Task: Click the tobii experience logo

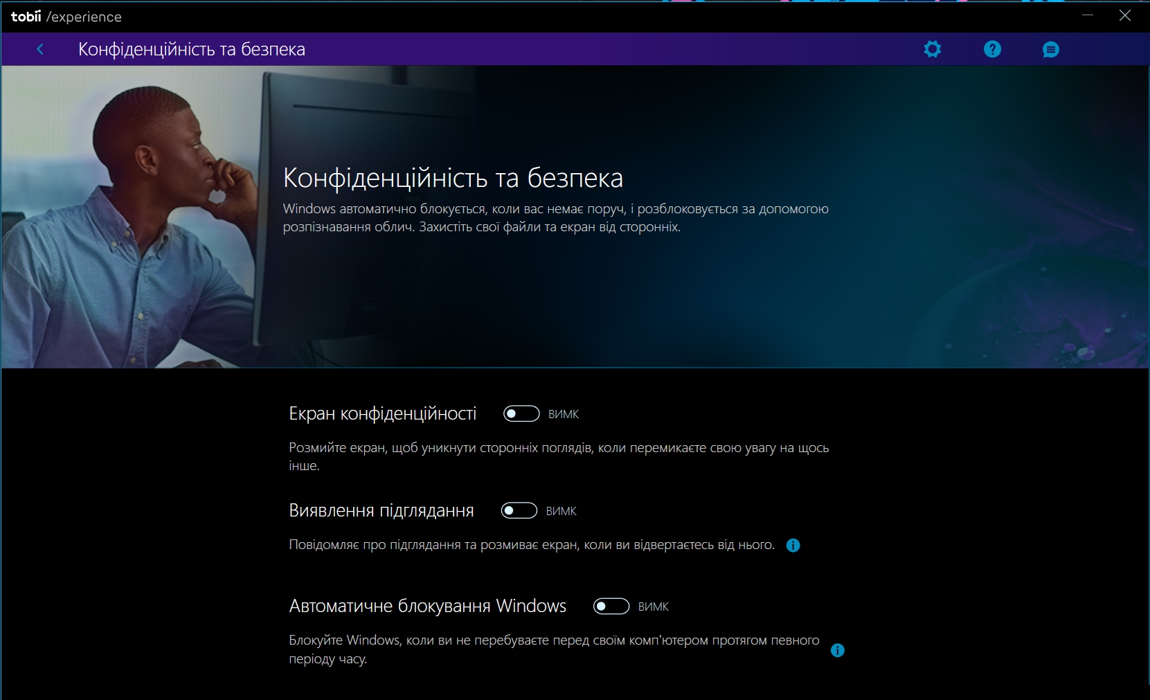Action: pyautogui.click(x=66, y=17)
